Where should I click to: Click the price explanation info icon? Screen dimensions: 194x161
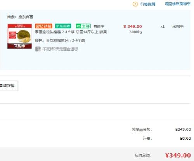point(135,4)
